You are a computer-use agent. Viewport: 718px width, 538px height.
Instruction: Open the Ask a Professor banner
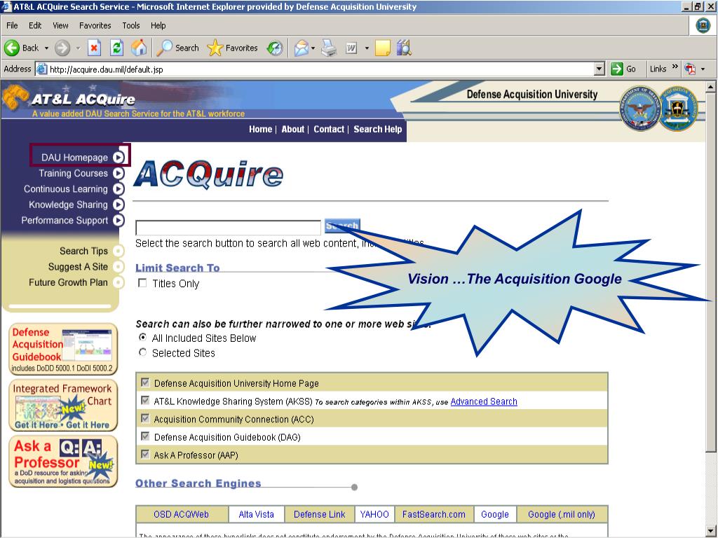tap(63, 462)
